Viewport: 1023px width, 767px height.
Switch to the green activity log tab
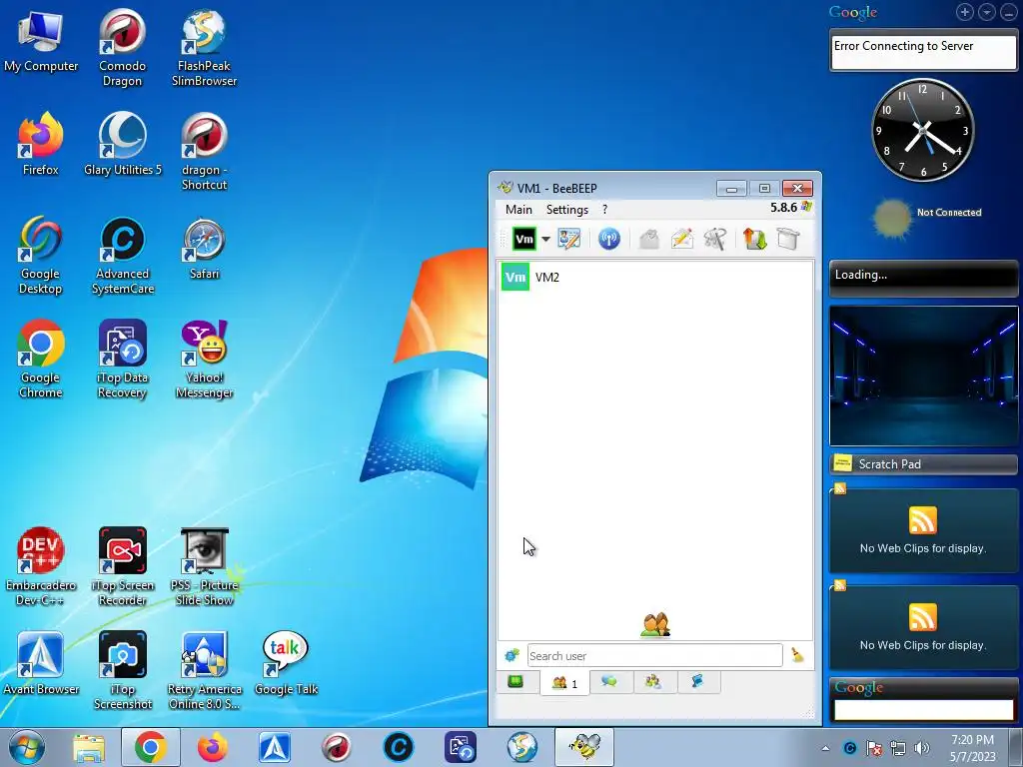click(516, 682)
